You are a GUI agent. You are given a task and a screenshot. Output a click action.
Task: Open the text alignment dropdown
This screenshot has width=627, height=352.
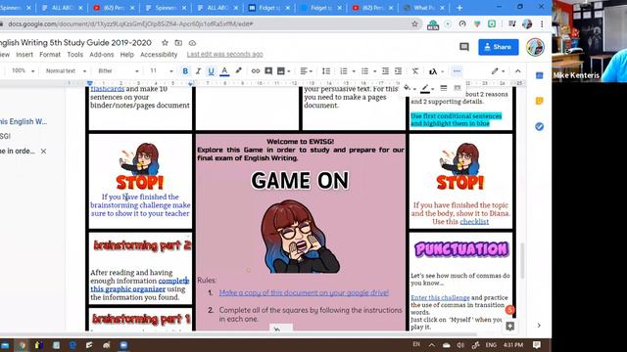tap(306, 71)
